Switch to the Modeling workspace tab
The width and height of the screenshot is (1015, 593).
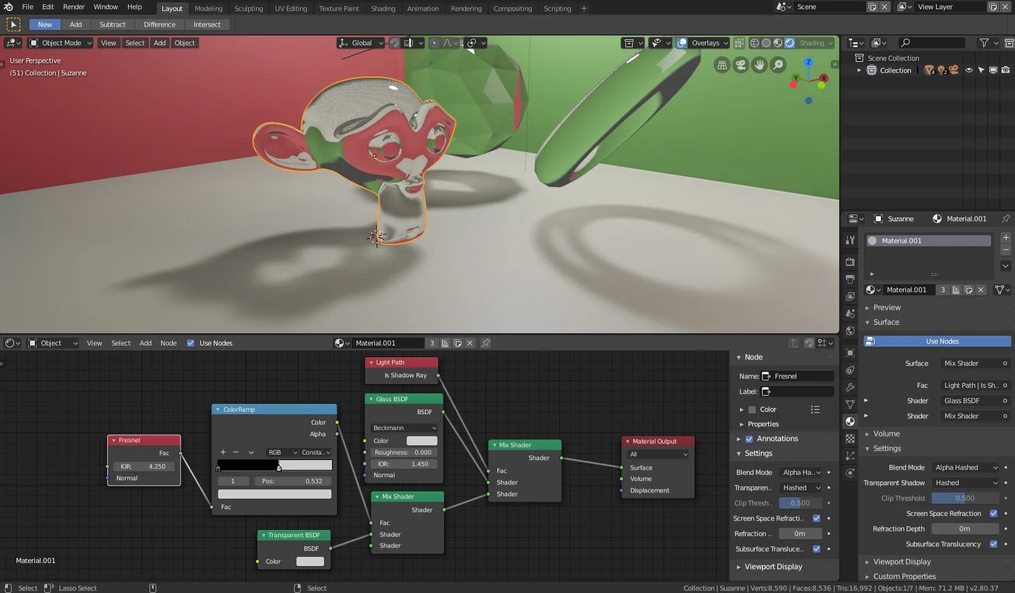click(208, 9)
